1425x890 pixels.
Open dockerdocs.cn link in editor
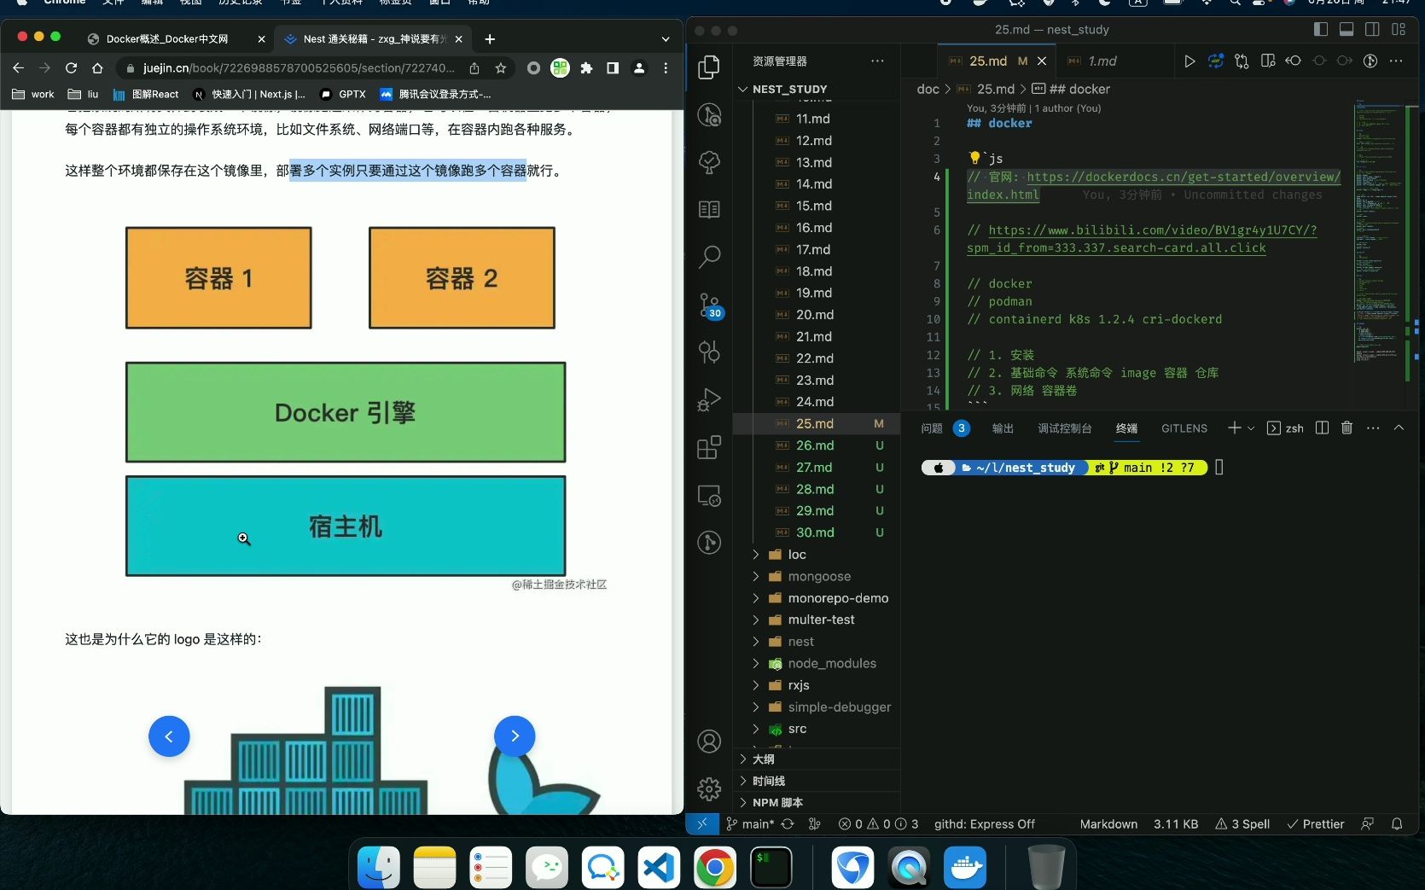[x=1184, y=177]
